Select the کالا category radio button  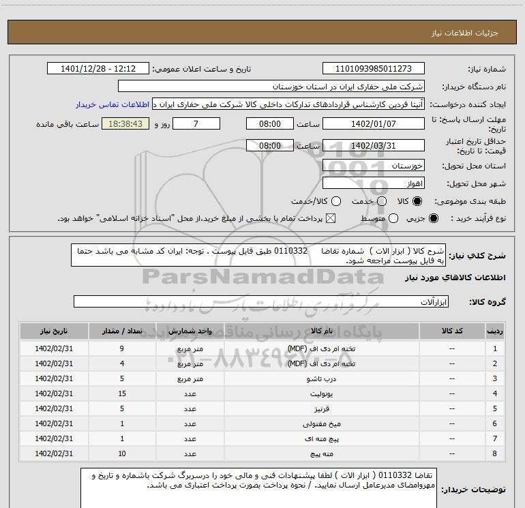[417, 201]
